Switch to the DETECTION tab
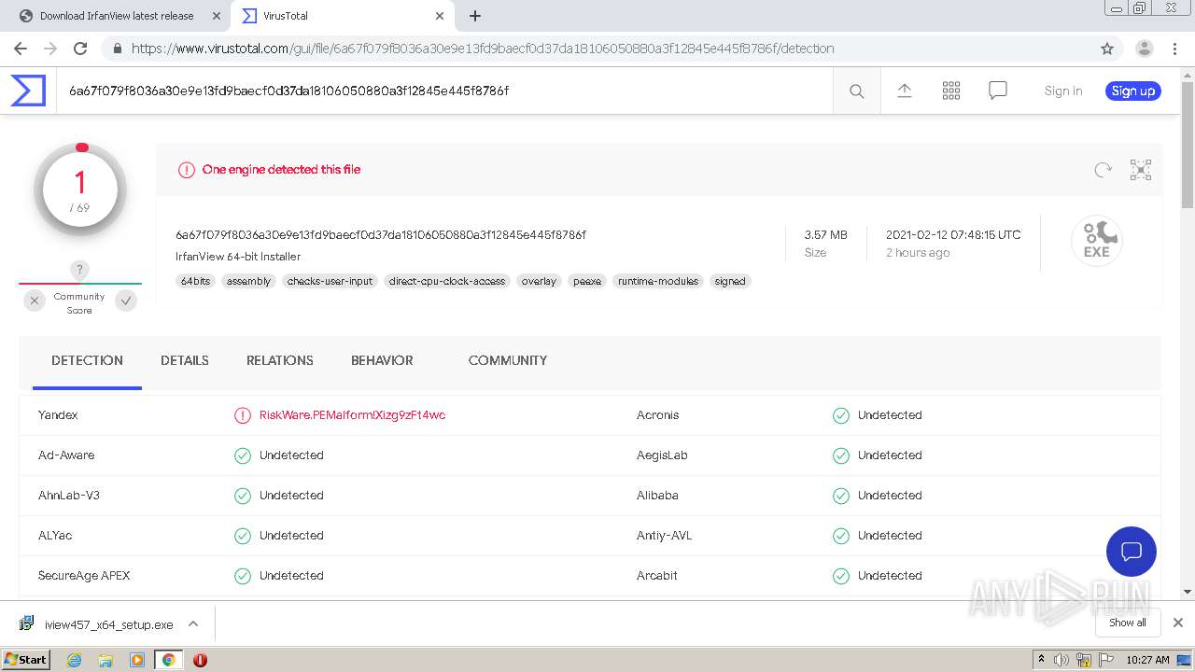Screen dimensions: 1195x672 [87, 360]
